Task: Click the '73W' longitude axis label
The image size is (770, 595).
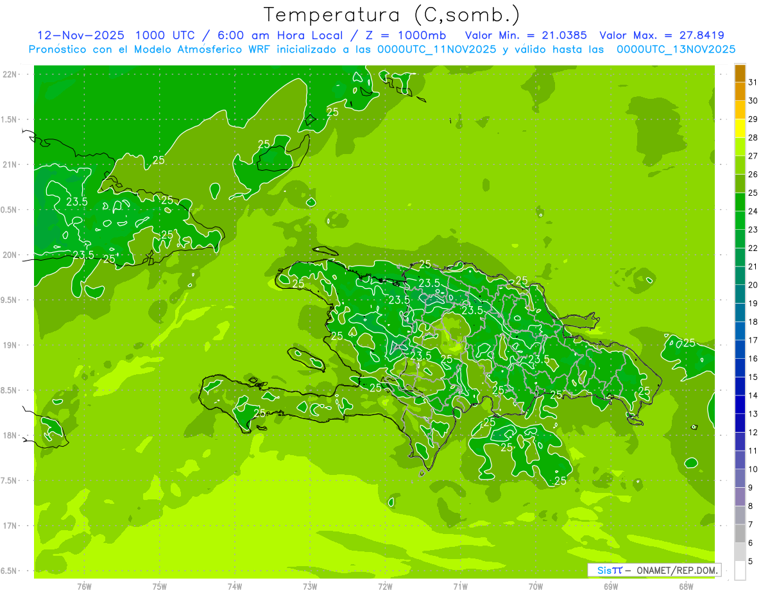Action: tap(310, 586)
